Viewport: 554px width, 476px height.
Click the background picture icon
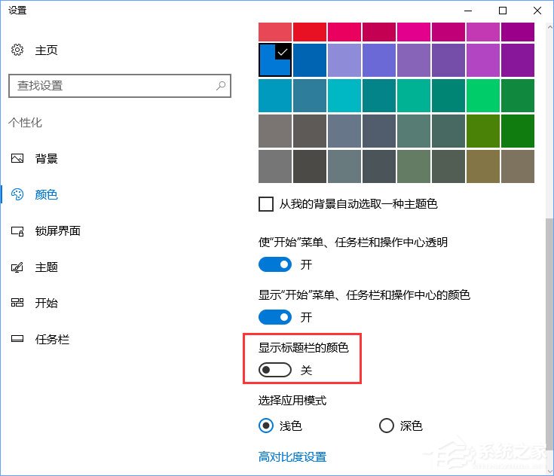point(17,159)
